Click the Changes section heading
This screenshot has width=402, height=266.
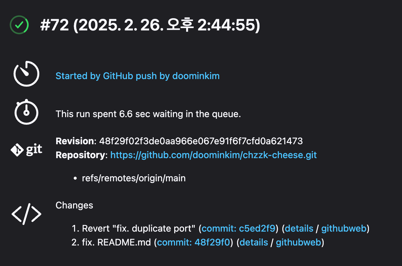coord(74,205)
